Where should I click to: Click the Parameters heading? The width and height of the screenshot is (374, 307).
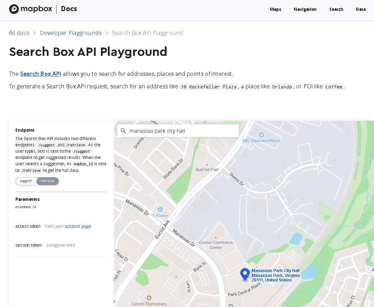coord(28,199)
